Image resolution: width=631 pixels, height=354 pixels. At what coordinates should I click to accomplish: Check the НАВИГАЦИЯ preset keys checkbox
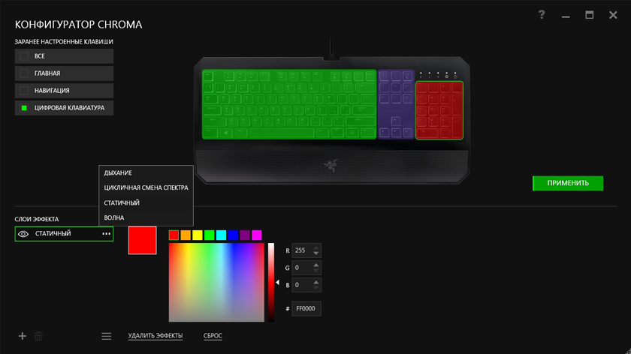pyautogui.click(x=24, y=91)
